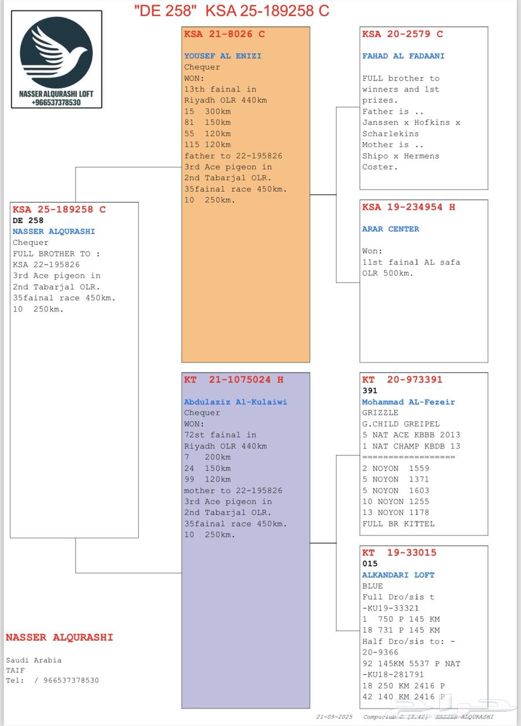The image size is (521, 726).
Task: Click ring number KSA 20-2579 C heading
Action: [402, 34]
